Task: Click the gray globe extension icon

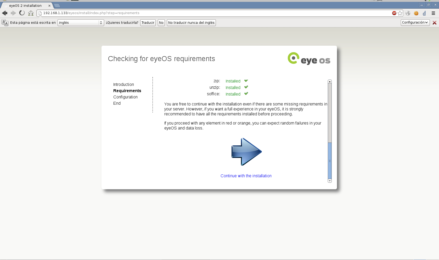Action: 408,13
